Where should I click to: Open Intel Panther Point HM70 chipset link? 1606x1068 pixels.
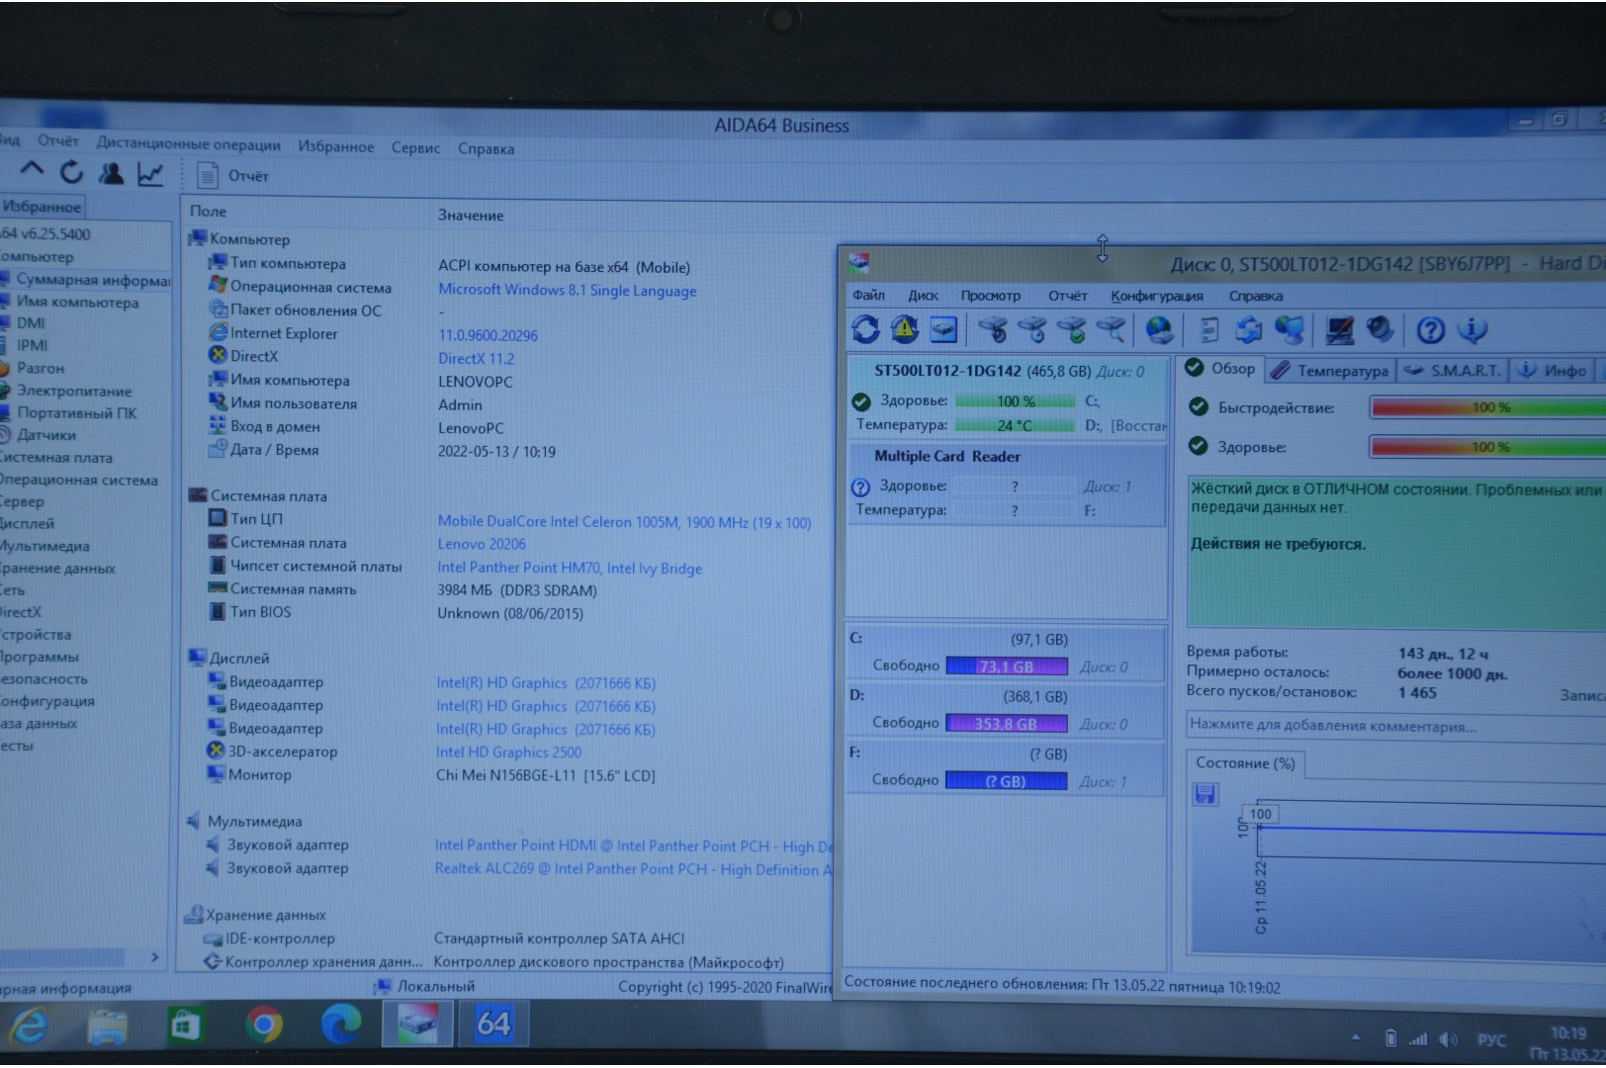point(570,568)
